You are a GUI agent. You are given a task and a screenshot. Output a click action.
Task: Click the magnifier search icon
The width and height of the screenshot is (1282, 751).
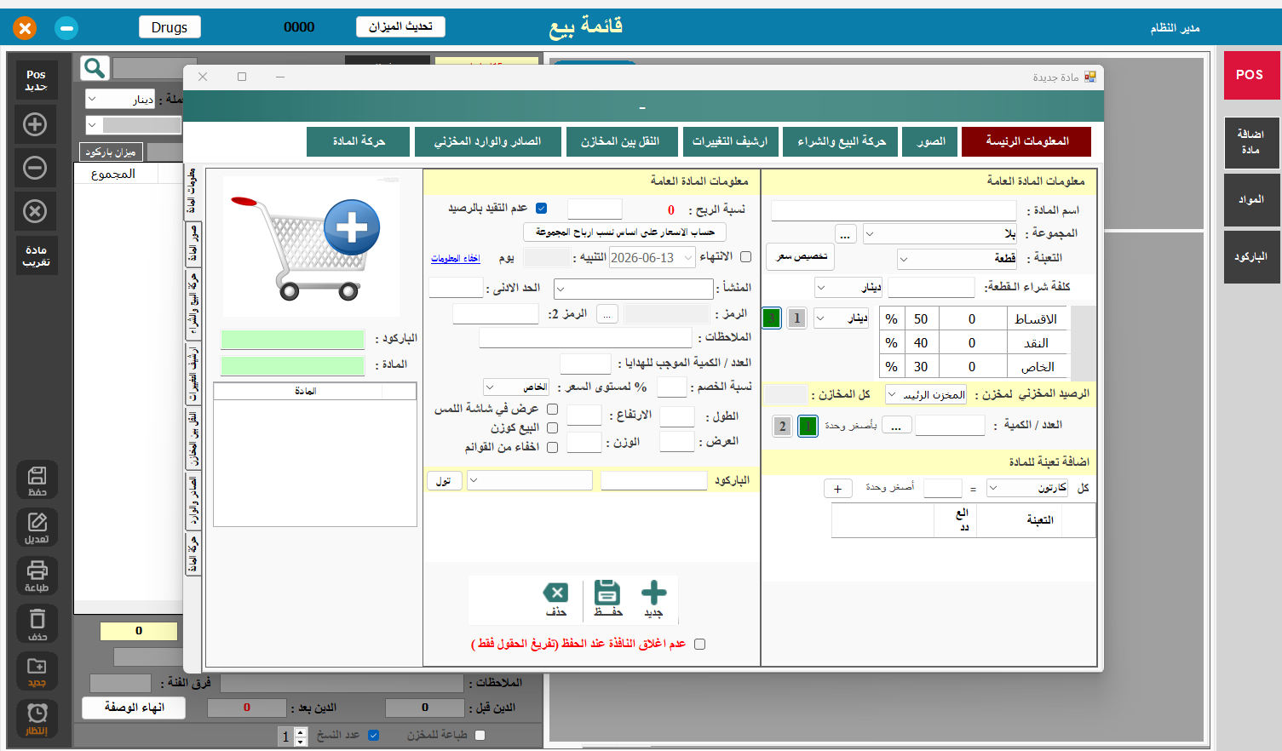coord(95,68)
